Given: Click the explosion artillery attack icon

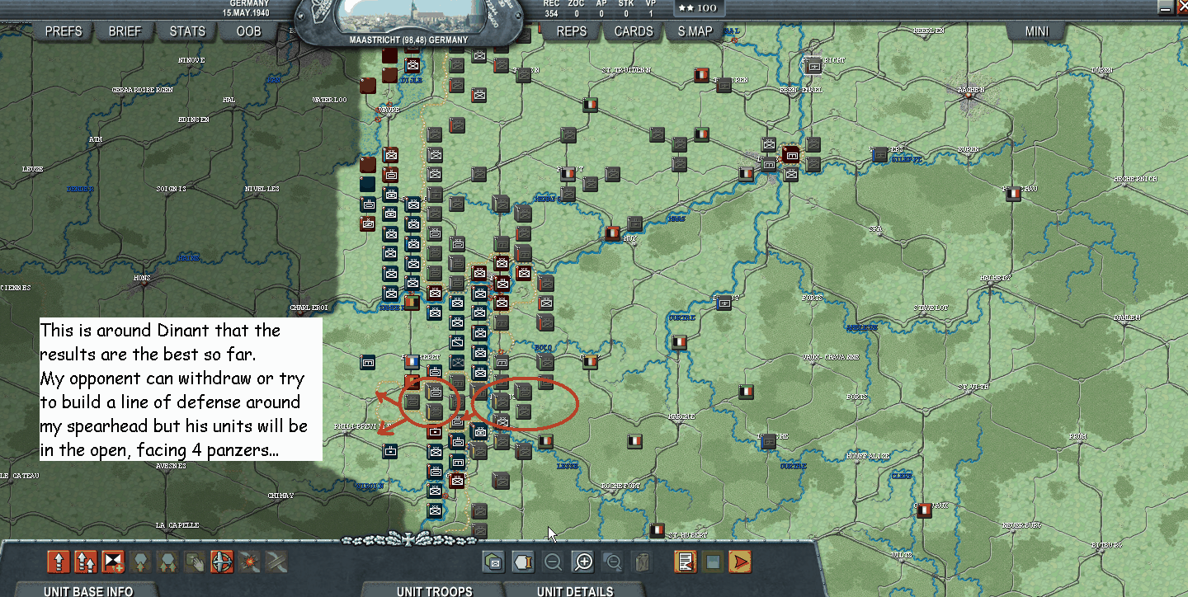Looking at the screenshot, I should point(249,562).
